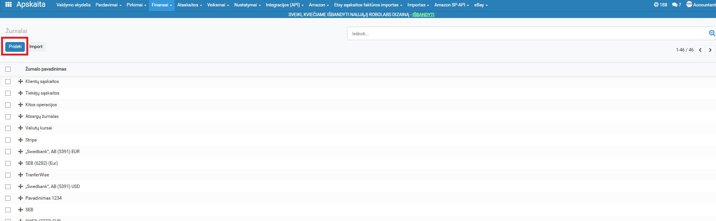Viewport: 716px width, 221px height.
Task: Expand the Finansai dropdown menu
Action: pos(162,5)
